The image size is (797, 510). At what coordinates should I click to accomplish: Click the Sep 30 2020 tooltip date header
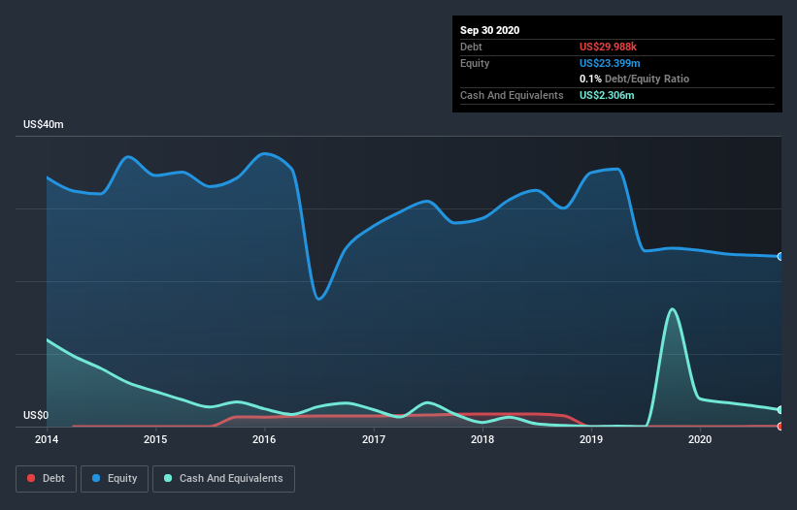(x=490, y=30)
